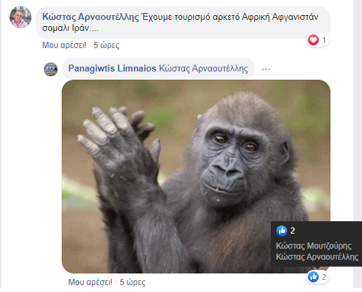Open the three-dots options menu on the reply
Screen dimensions: 362x292
coord(266,69)
